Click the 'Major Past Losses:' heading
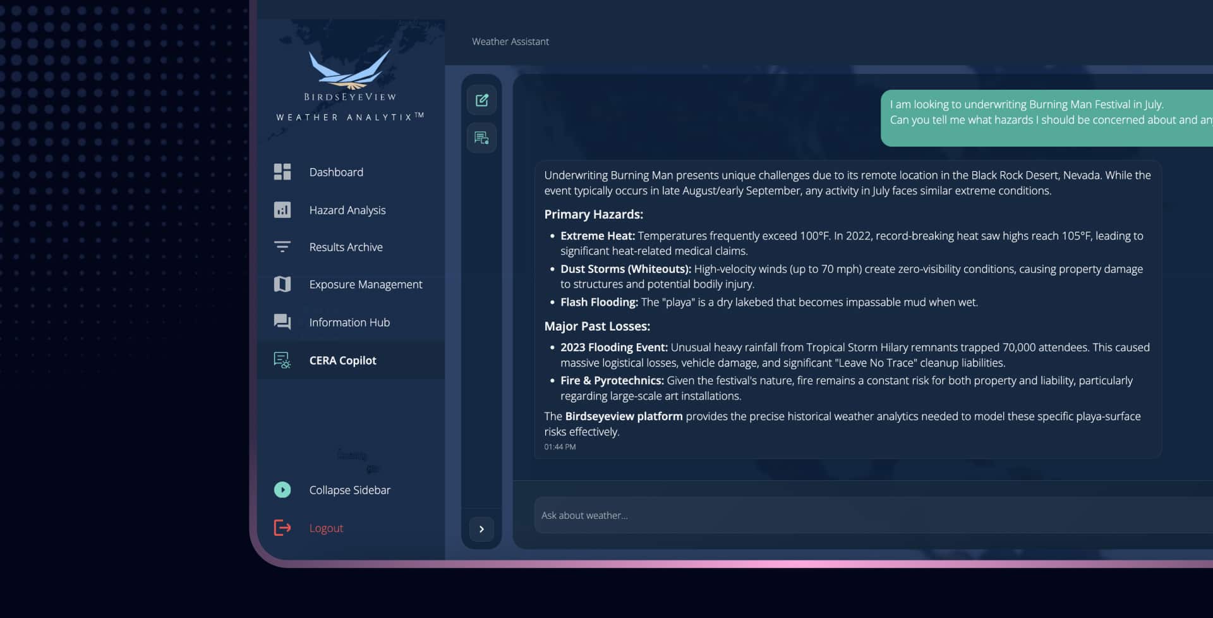1213x618 pixels. (x=597, y=326)
